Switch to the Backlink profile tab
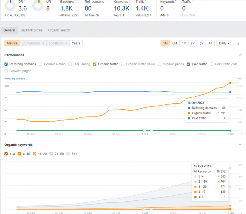This screenshot has height=214, width=246. [31, 30]
